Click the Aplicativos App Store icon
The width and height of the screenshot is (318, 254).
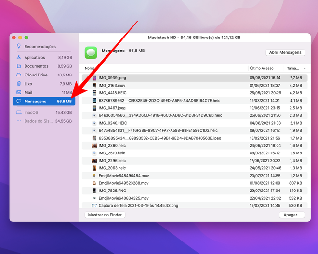point(19,57)
